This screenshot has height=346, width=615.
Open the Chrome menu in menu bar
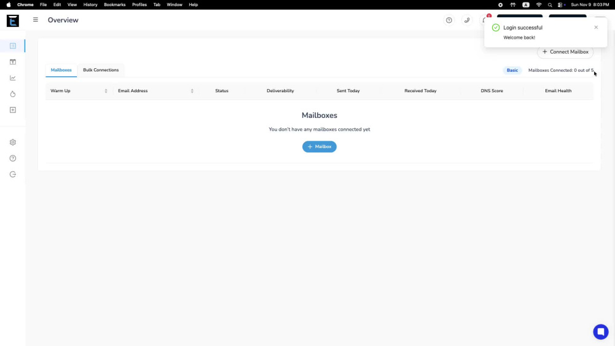tap(25, 5)
